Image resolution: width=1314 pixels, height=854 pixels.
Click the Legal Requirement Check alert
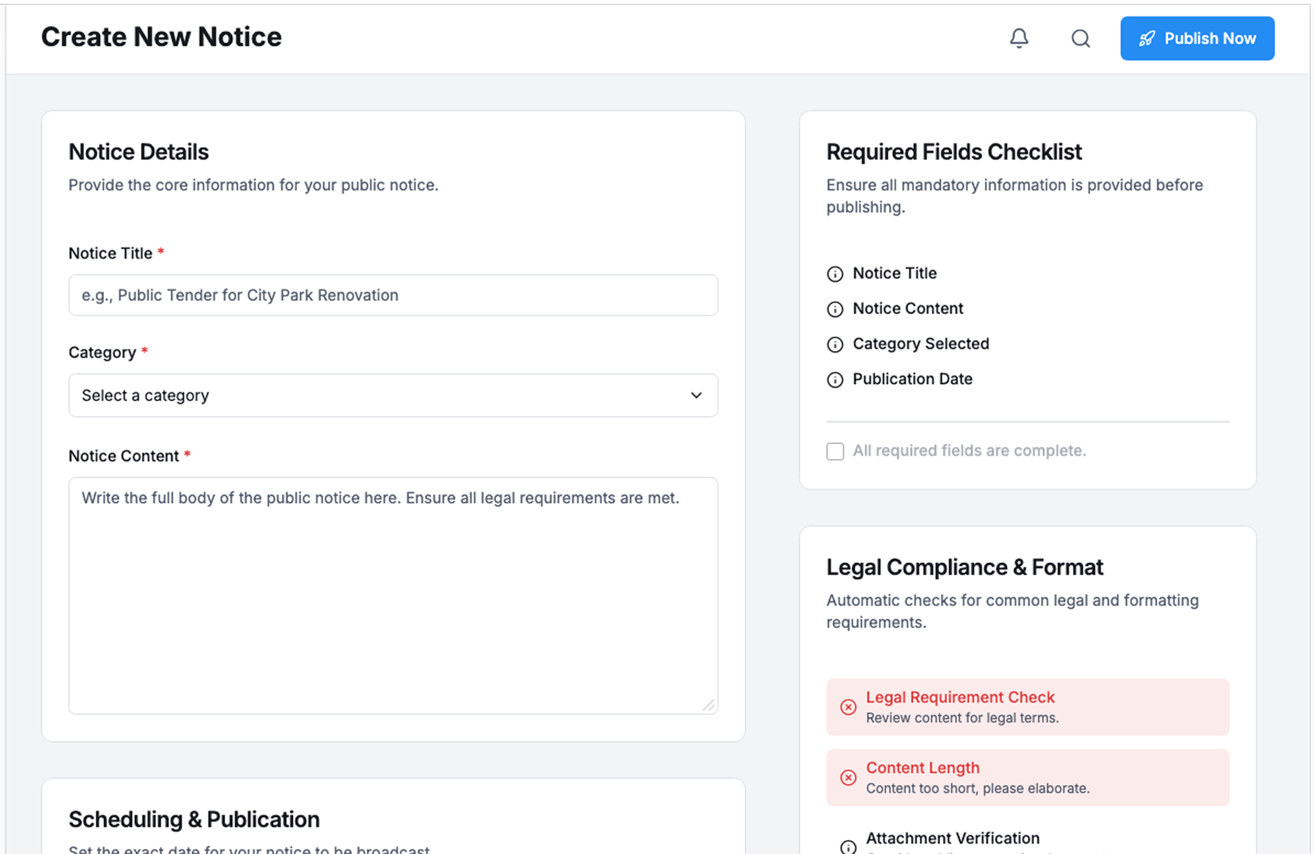pyautogui.click(x=1027, y=707)
